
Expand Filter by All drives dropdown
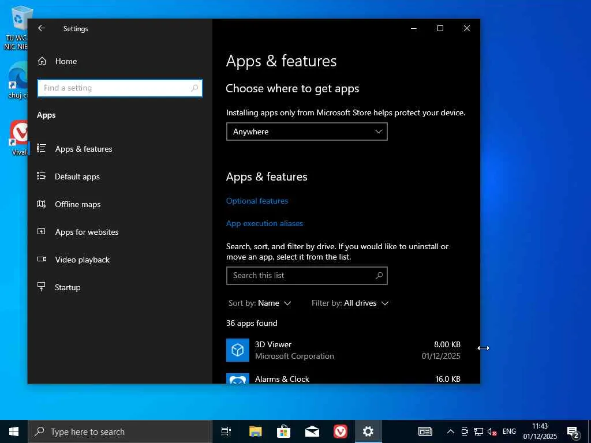pyautogui.click(x=350, y=303)
